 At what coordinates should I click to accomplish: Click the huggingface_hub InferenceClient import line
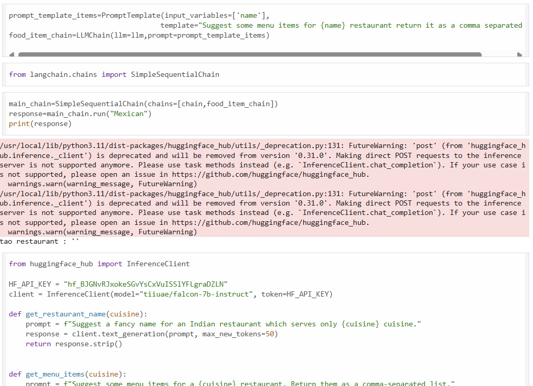(x=99, y=264)
